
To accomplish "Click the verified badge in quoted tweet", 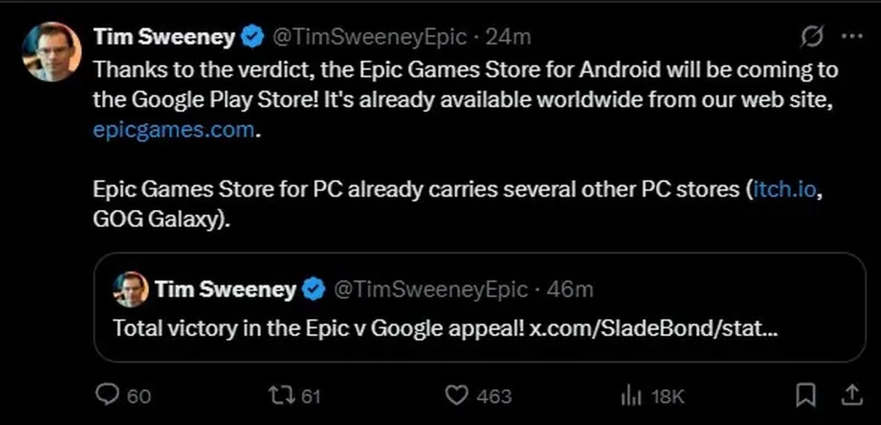I will pos(312,287).
